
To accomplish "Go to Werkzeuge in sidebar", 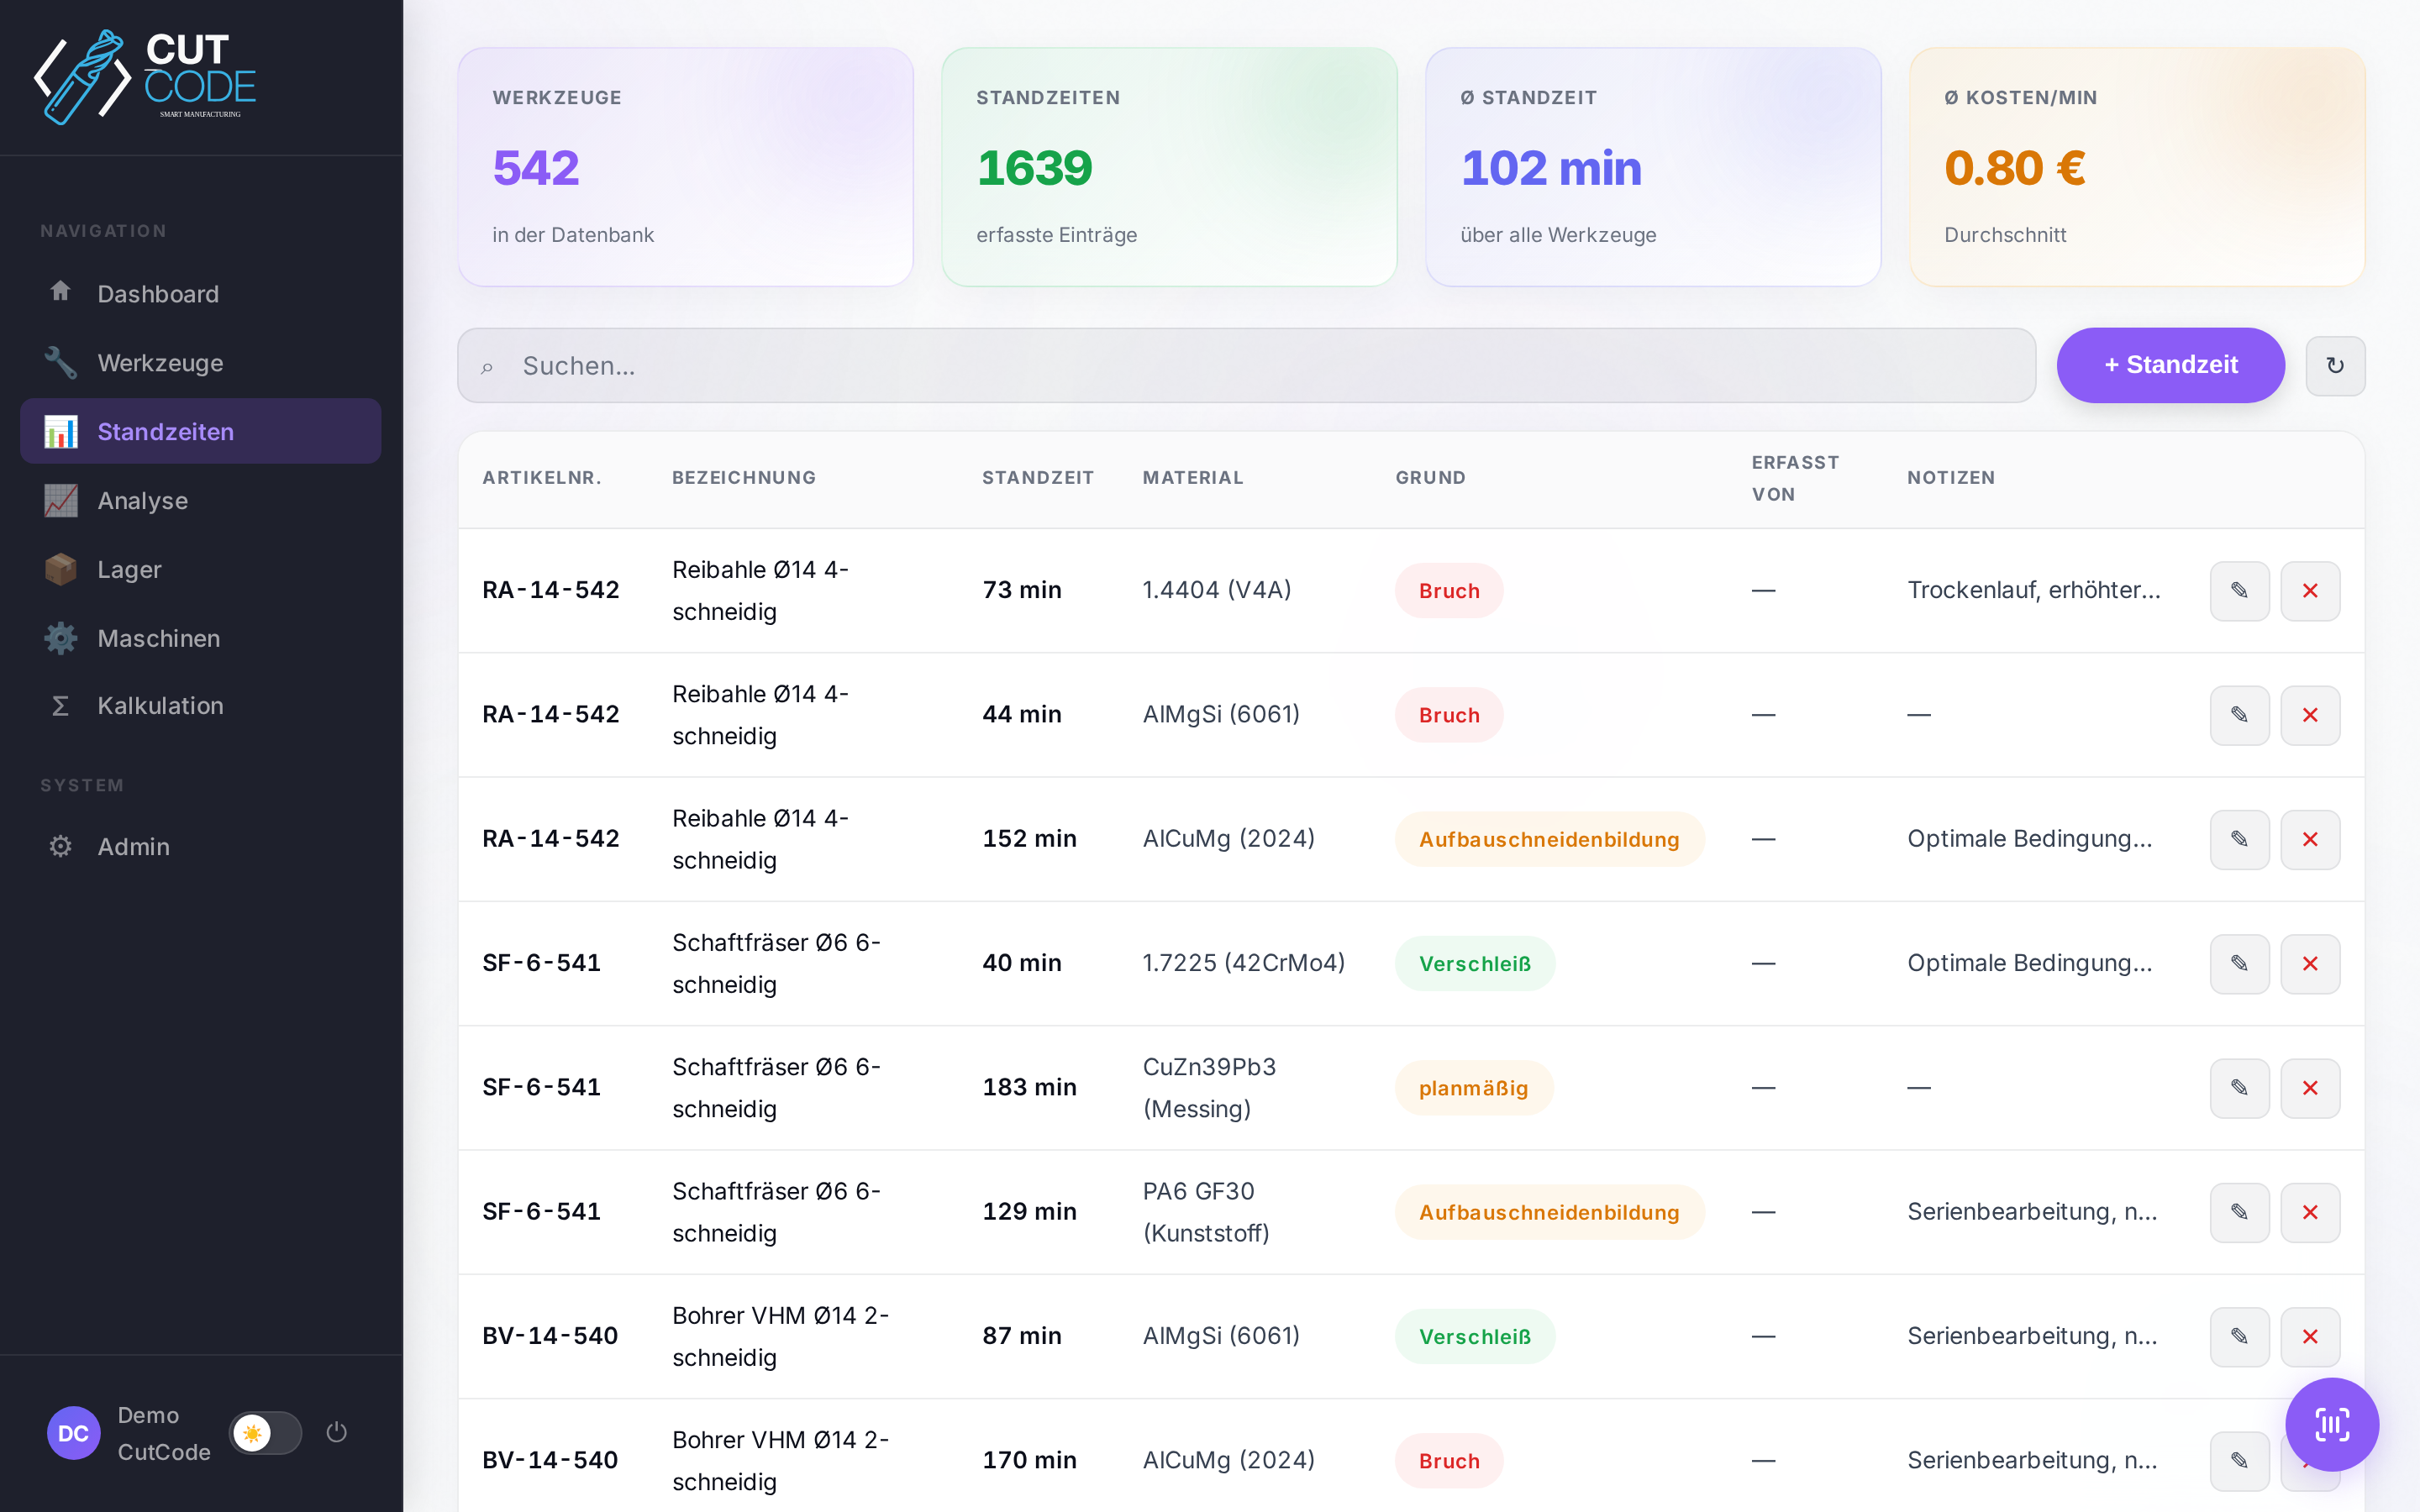I will [x=200, y=362].
